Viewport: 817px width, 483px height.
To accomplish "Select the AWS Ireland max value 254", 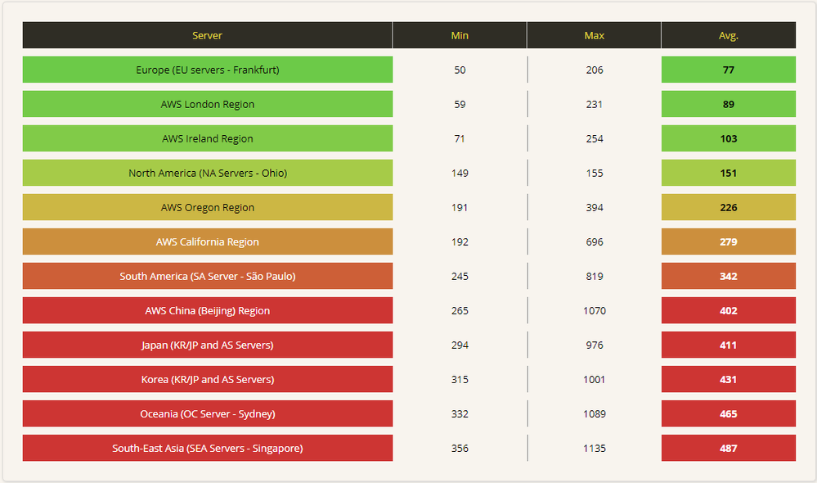I will [594, 138].
